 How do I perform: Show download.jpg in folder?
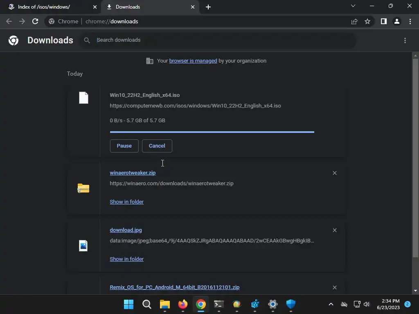click(127, 259)
